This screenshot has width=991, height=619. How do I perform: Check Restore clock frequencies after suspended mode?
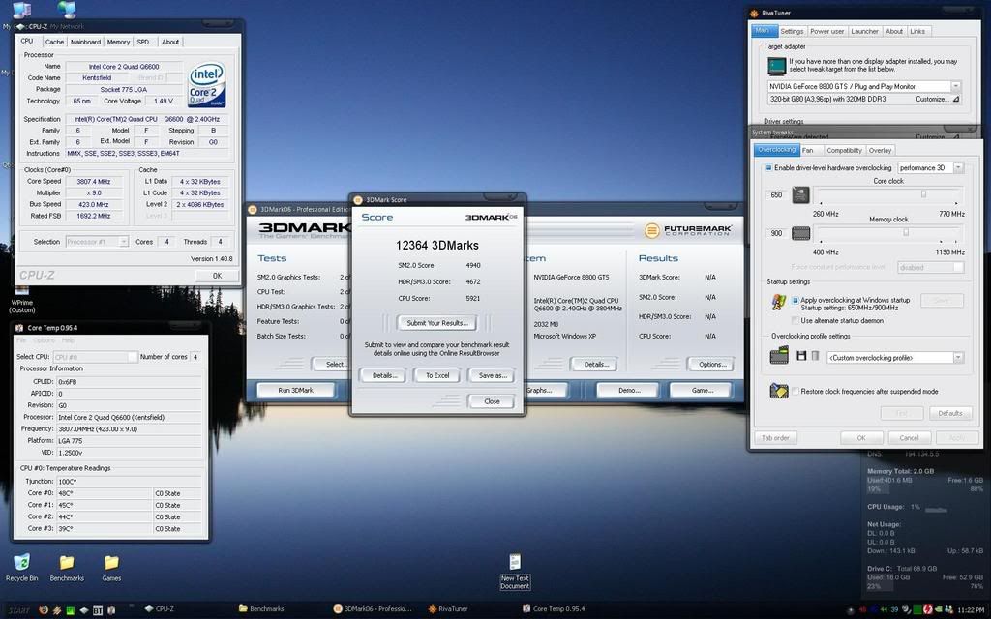pos(796,392)
